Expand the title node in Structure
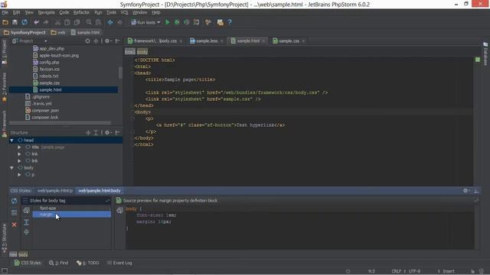The width and height of the screenshot is (490, 275). pos(19,147)
